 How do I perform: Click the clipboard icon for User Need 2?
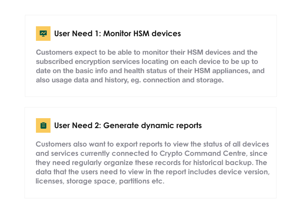pos(43,125)
